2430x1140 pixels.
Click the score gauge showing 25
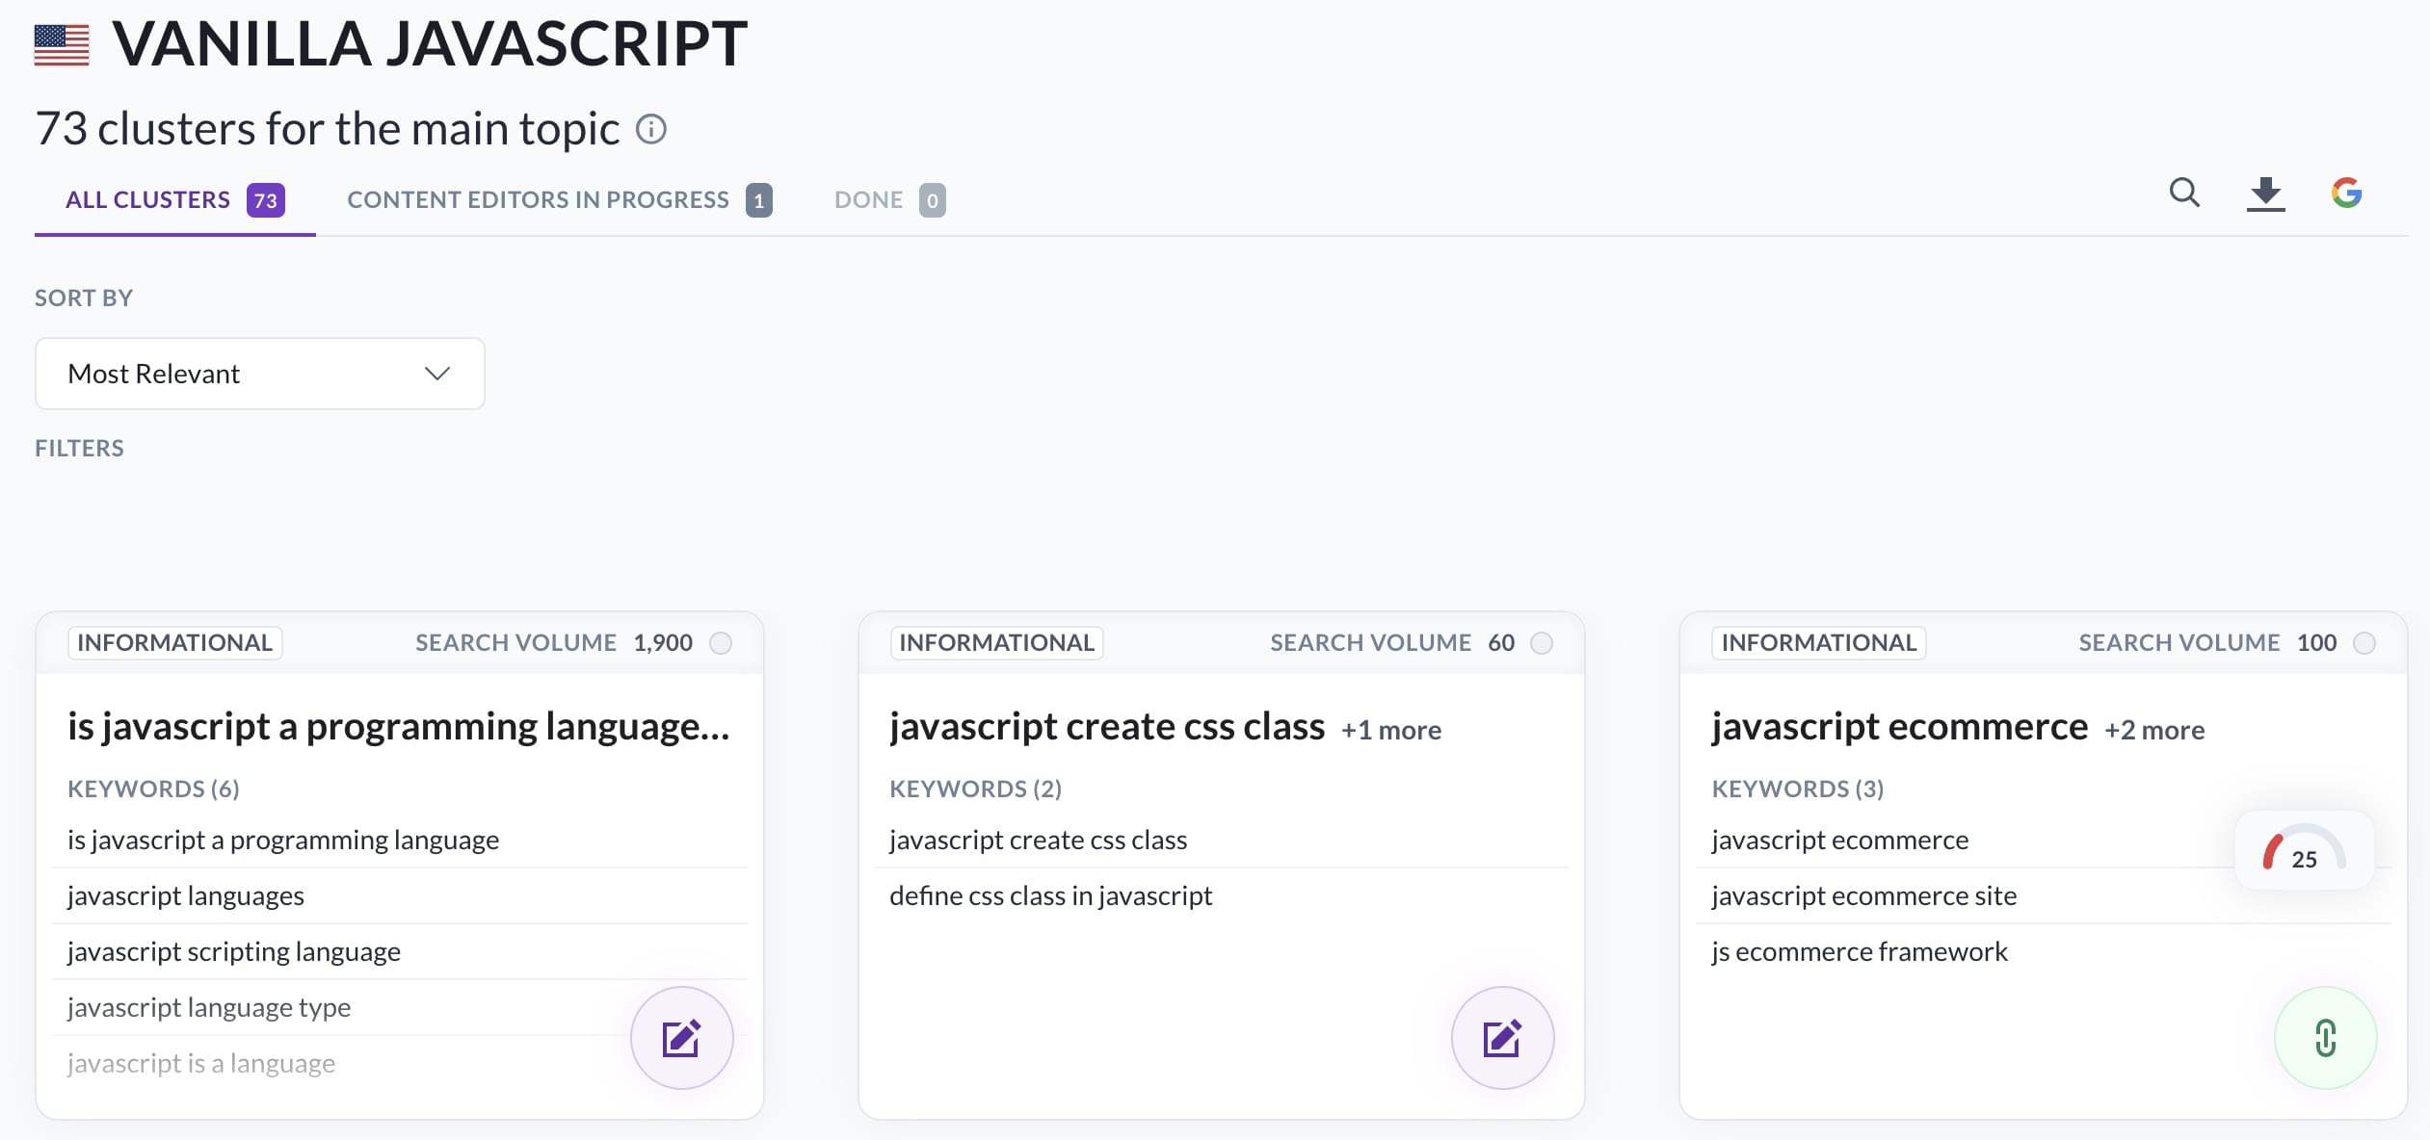pyautogui.click(x=2303, y=851)
